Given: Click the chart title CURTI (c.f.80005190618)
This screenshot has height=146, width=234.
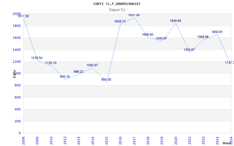Looking at the screenshot, I should coord(117,4).
